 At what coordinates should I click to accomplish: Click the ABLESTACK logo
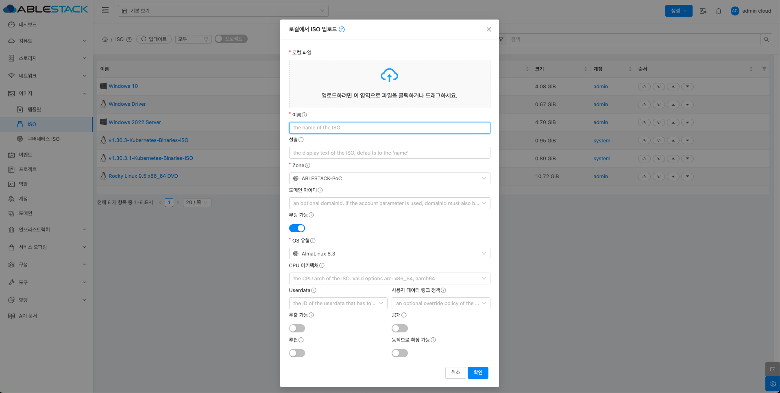(46, 9)
